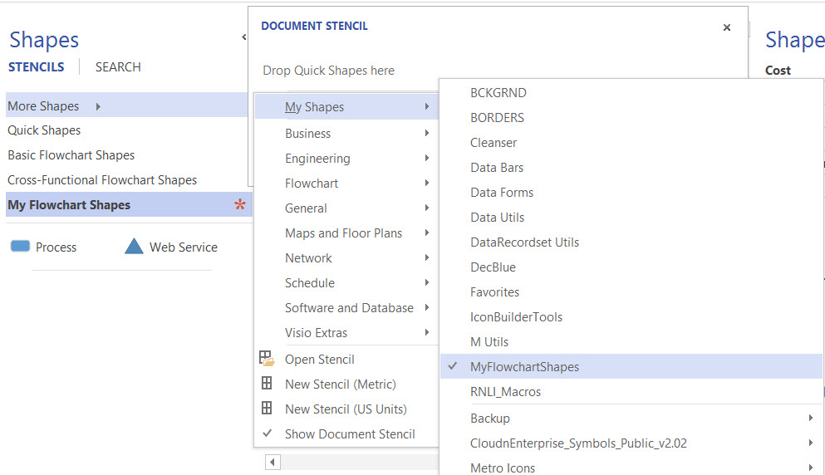Close the Document Stencil pane
Screen dimensions: 825x475
(x=727, y=27)
